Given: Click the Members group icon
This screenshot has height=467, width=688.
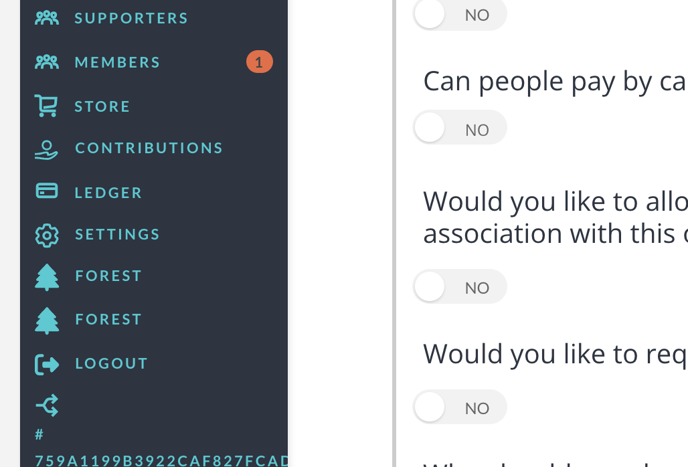Looking at the screenshot, I should point(47,62).
